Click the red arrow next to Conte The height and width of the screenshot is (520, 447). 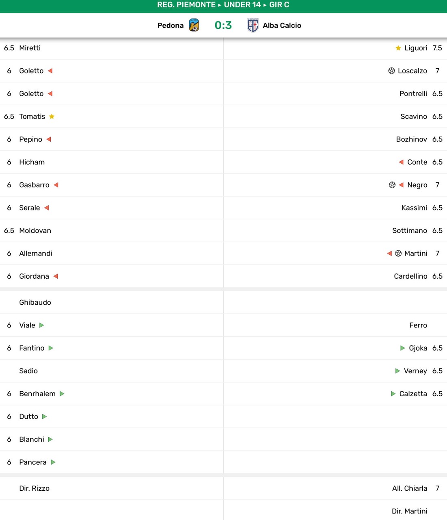(x=401, y=162)
